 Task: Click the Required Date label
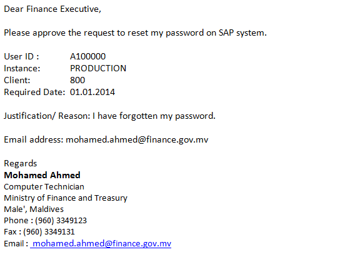point(34,93)
